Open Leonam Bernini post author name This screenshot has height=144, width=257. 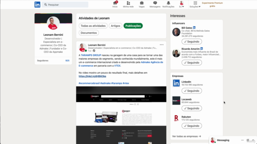point(97,45)
